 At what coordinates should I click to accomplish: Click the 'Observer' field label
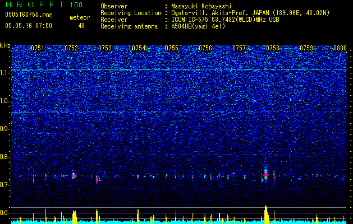coord(114,6)
